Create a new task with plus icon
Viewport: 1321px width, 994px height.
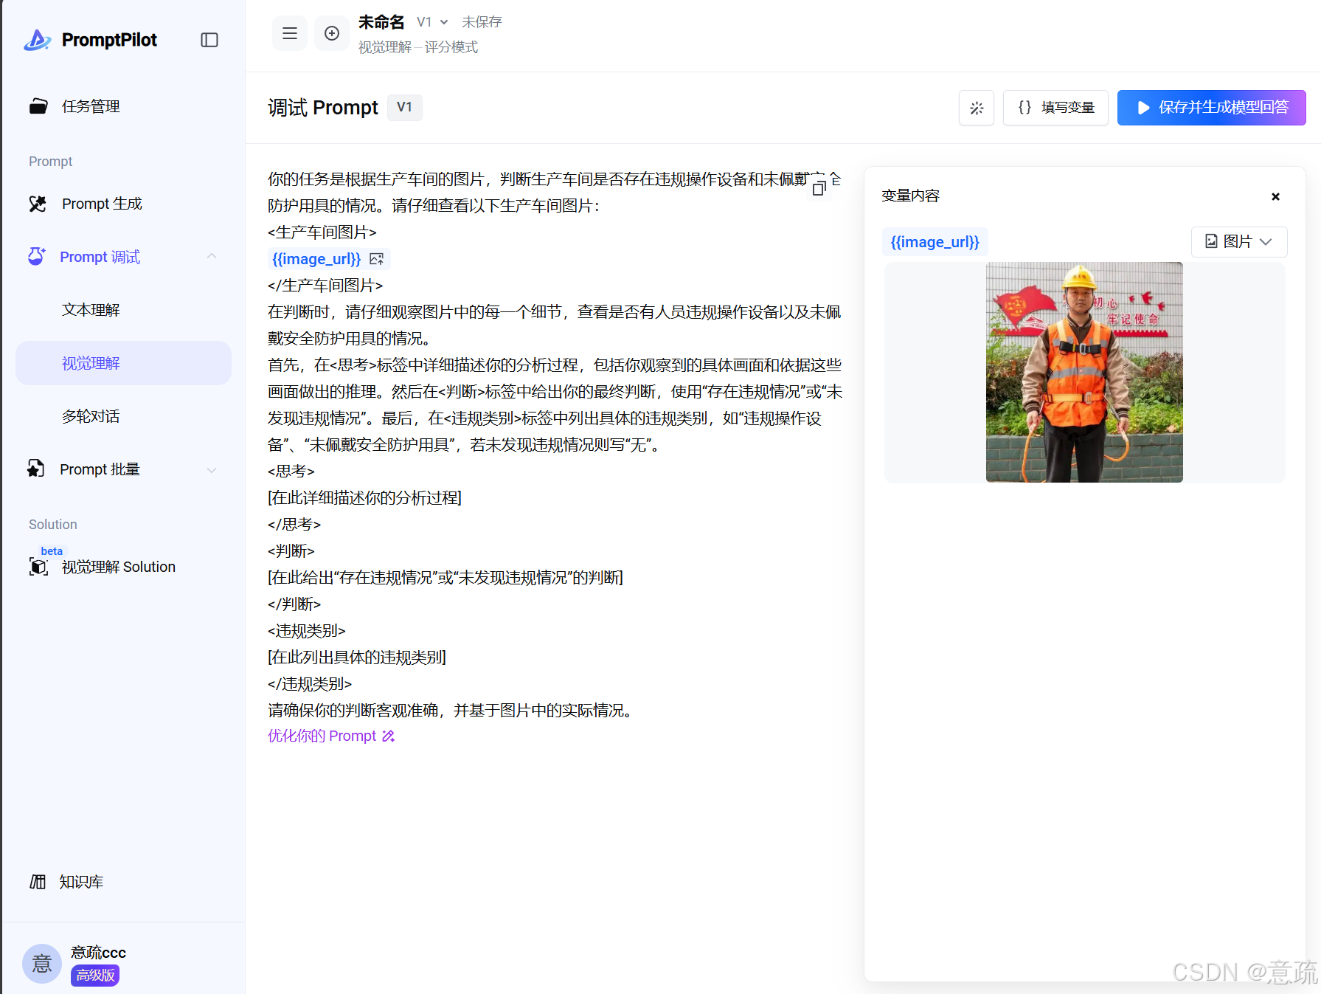tap(332, 33)
